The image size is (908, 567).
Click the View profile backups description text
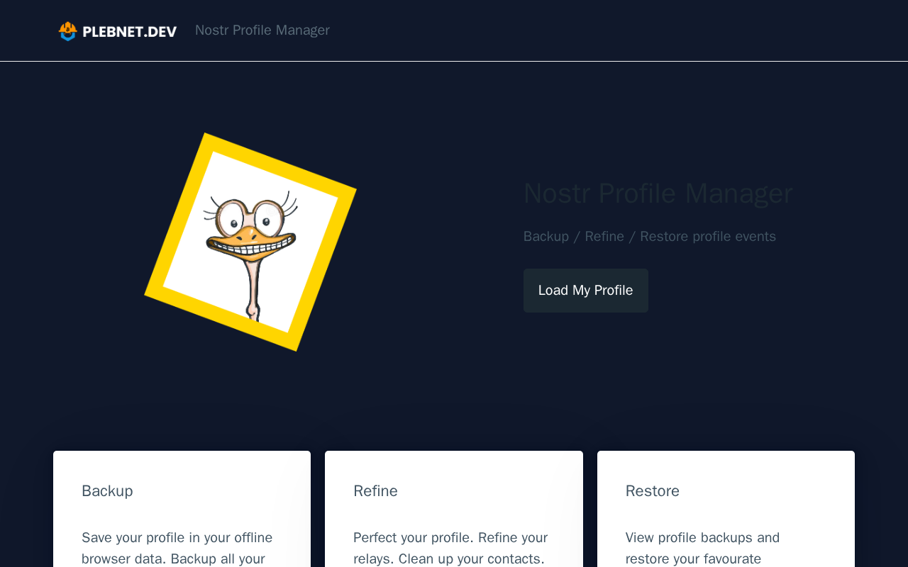[x=702, y=548]
